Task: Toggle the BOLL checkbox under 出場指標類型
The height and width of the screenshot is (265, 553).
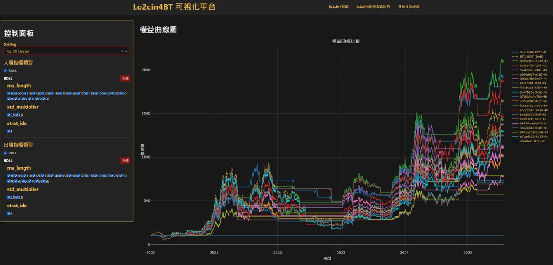Action: pos(6,153)
